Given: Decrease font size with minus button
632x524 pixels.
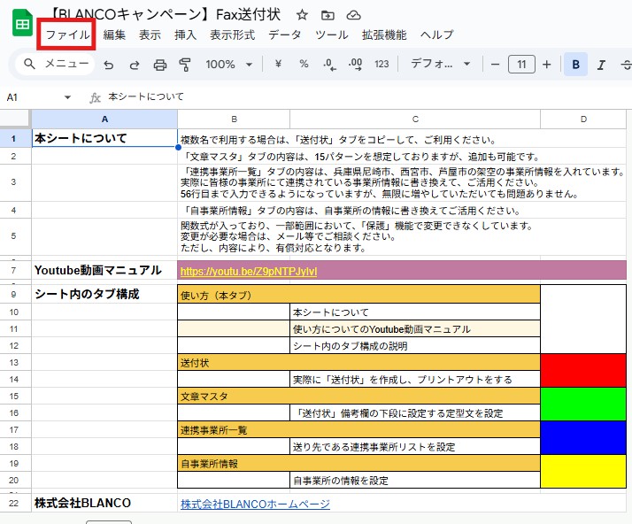Looking at the screenshot, I should click(x=496, y=65).
